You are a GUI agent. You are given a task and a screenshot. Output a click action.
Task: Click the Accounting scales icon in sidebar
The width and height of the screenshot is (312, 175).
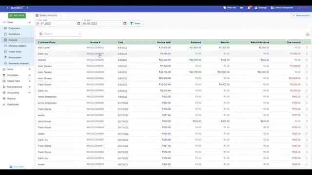point(4,93)
